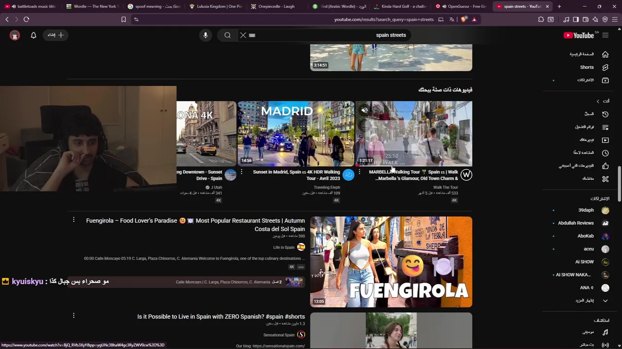Switch to Kinda Hard Golf tab
Screen dimensions: 622x349
pyautogui.click(x=400, y=6)
